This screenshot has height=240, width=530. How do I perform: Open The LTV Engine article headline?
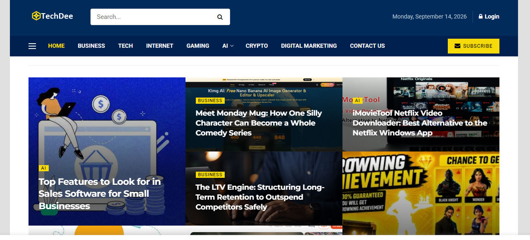(x=260, y=197)
